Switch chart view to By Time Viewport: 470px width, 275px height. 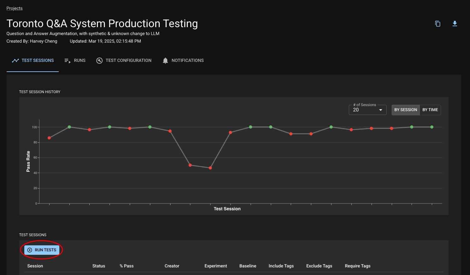point(430,110)
